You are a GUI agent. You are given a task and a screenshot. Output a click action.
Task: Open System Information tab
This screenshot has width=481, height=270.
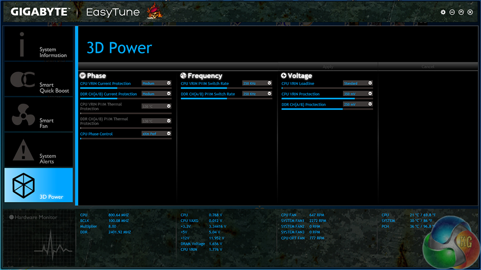click(x=39, y=44)
